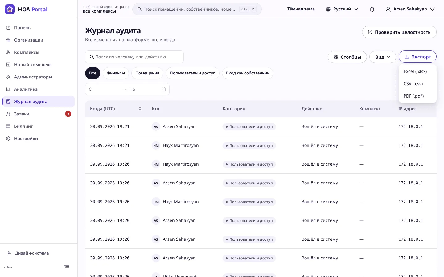Screen dimensions: 444x277
Task: Click the 30.09.2026 19:21 Arsen Sahakyan timestamp
Action: 110,126
